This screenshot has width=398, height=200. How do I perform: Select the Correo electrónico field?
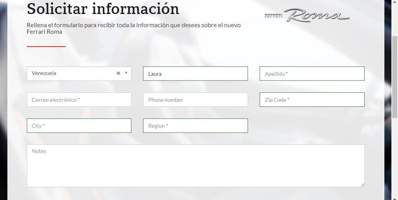click(x=79, y=100)
